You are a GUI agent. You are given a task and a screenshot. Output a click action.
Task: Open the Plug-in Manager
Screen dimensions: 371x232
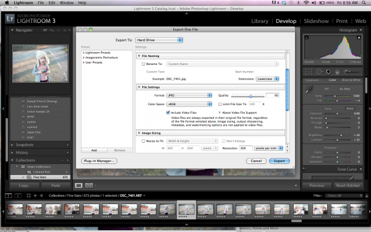tap(99, 161)
